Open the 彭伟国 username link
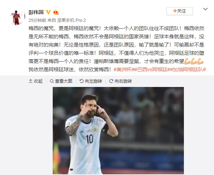 [36, 12]
